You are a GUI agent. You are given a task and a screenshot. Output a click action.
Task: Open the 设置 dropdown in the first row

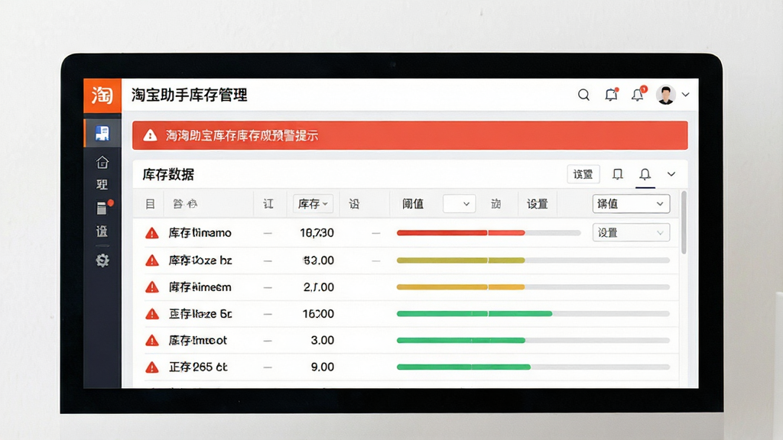pyautogui.click(x=631, y=232)
